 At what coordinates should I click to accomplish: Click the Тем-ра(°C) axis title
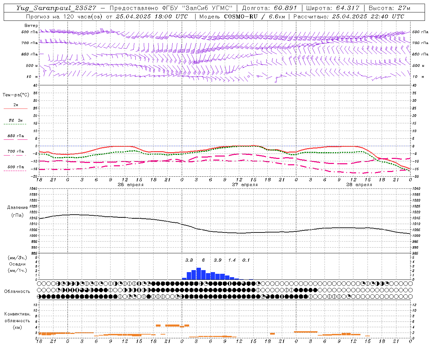click(x=16, y=95)
